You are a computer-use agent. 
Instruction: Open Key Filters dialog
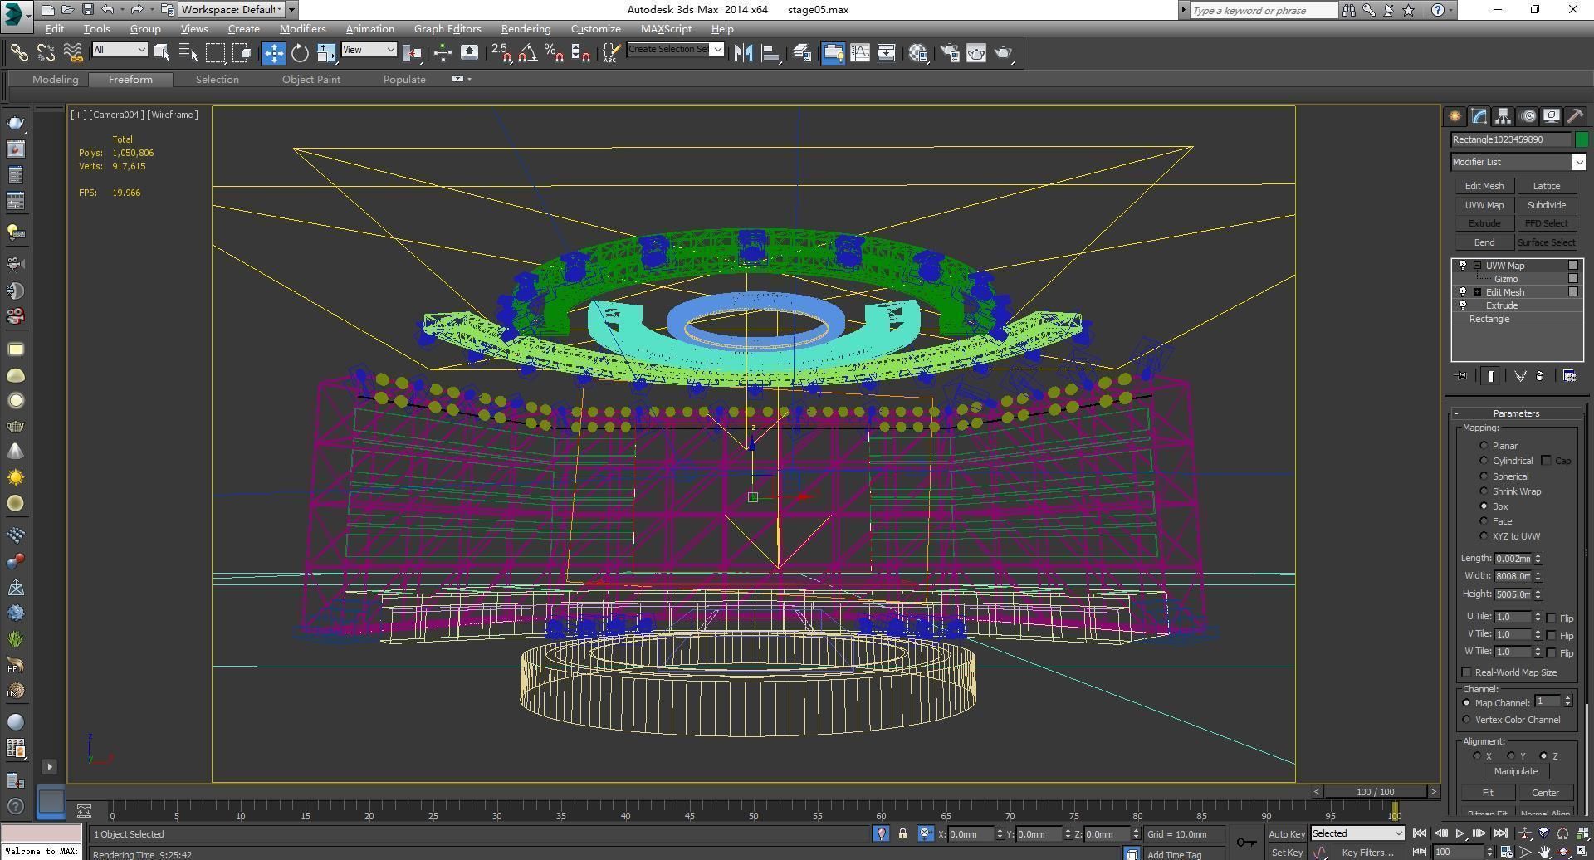coord(1367,853)
